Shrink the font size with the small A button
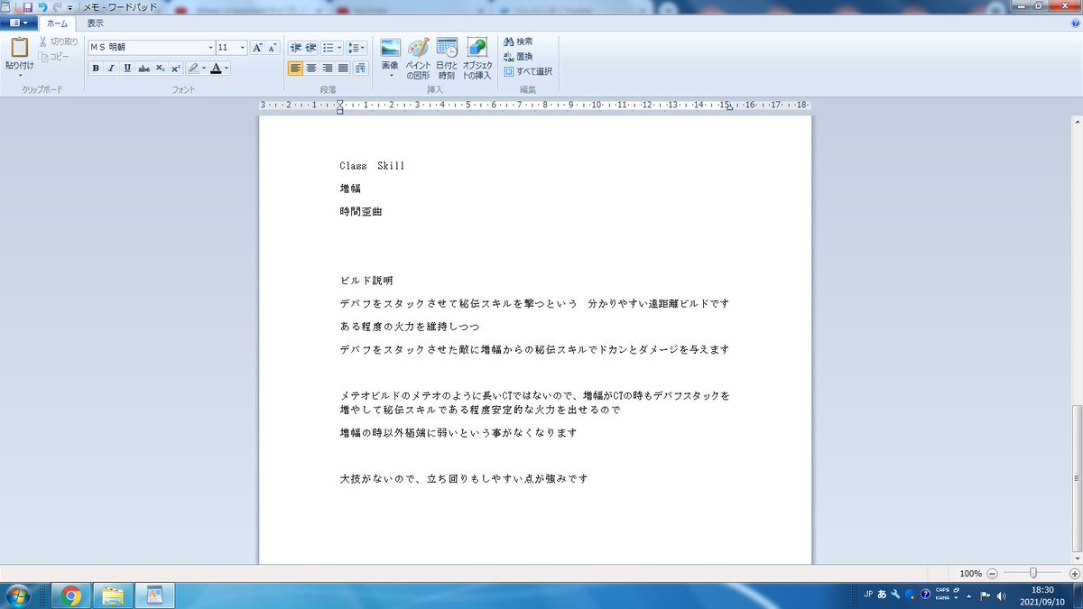 (271, 48)
